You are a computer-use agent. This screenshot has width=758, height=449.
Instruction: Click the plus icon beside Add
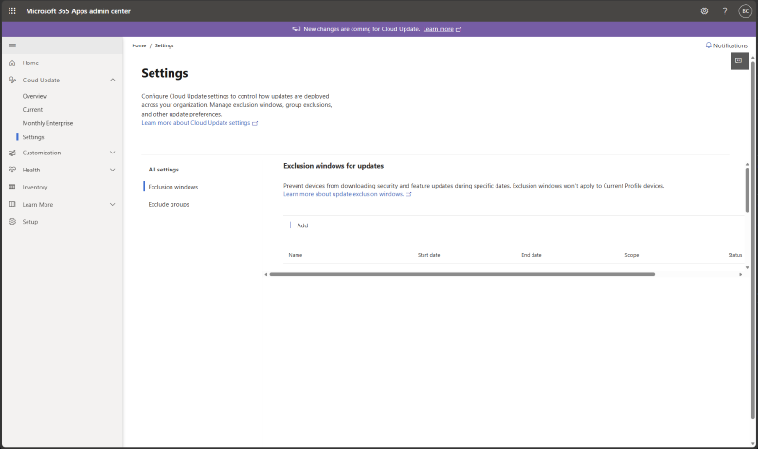pyautogui.click(x=290, y=224)
